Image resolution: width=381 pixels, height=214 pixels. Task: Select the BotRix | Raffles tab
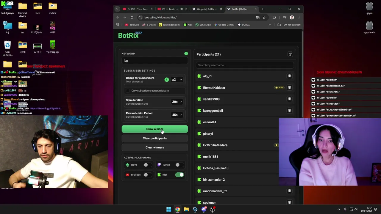click(241, 9)
